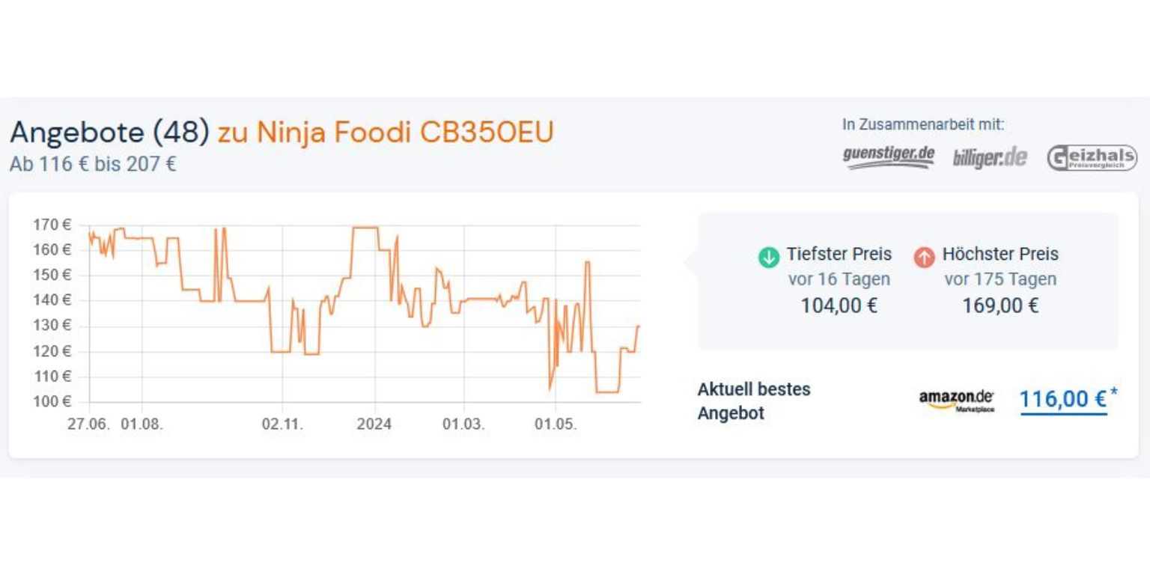Image resolution: width=1150 pixels, height=575 pixels.
Task: Select the 01.08. date axis label
Action: (142, 425)
